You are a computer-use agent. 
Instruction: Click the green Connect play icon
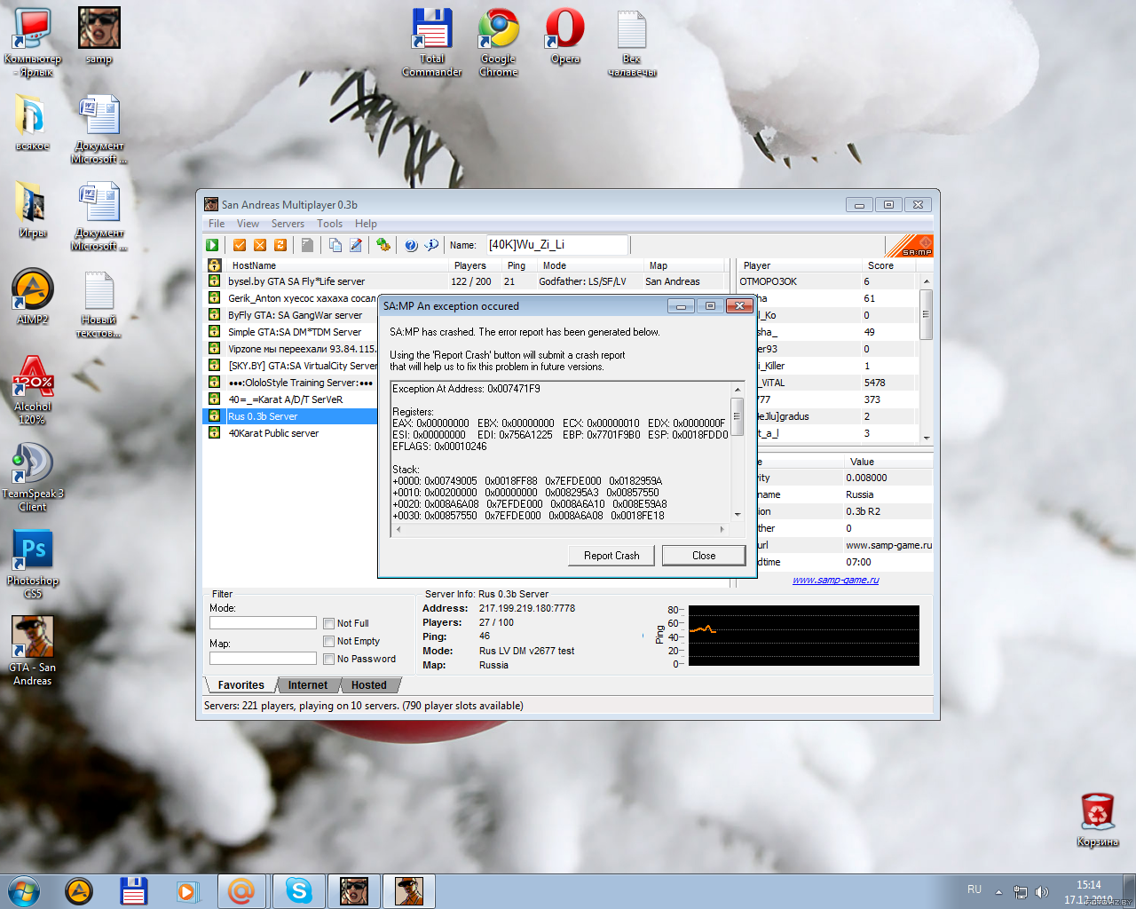pyautogui.click(x=212, y=245)
